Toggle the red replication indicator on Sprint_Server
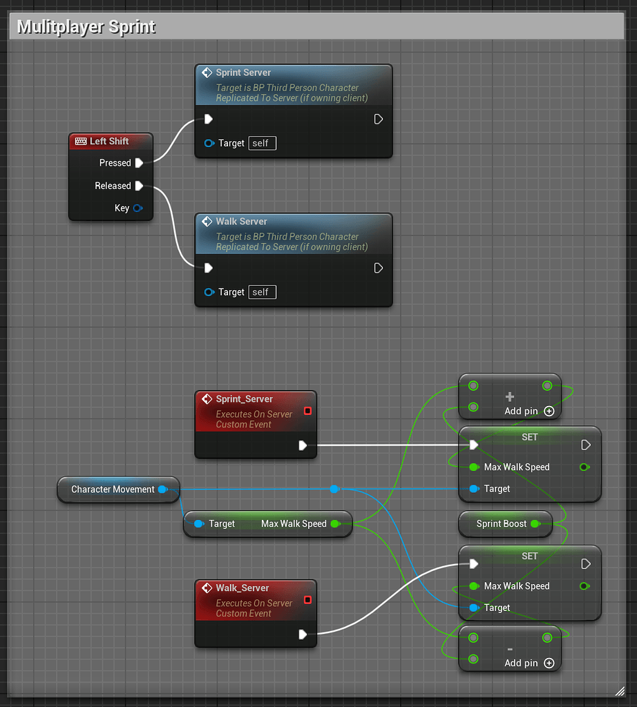The width and height of the screenshot is (637, 707). click(x=307, y=411)
